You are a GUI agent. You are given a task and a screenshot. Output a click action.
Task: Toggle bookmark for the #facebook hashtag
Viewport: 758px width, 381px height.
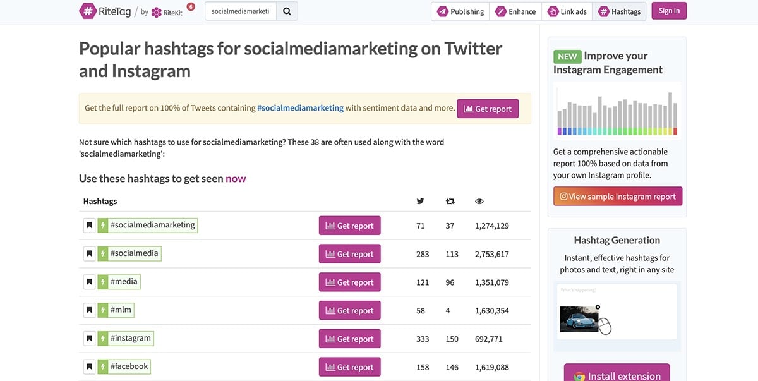pos(89,367)
